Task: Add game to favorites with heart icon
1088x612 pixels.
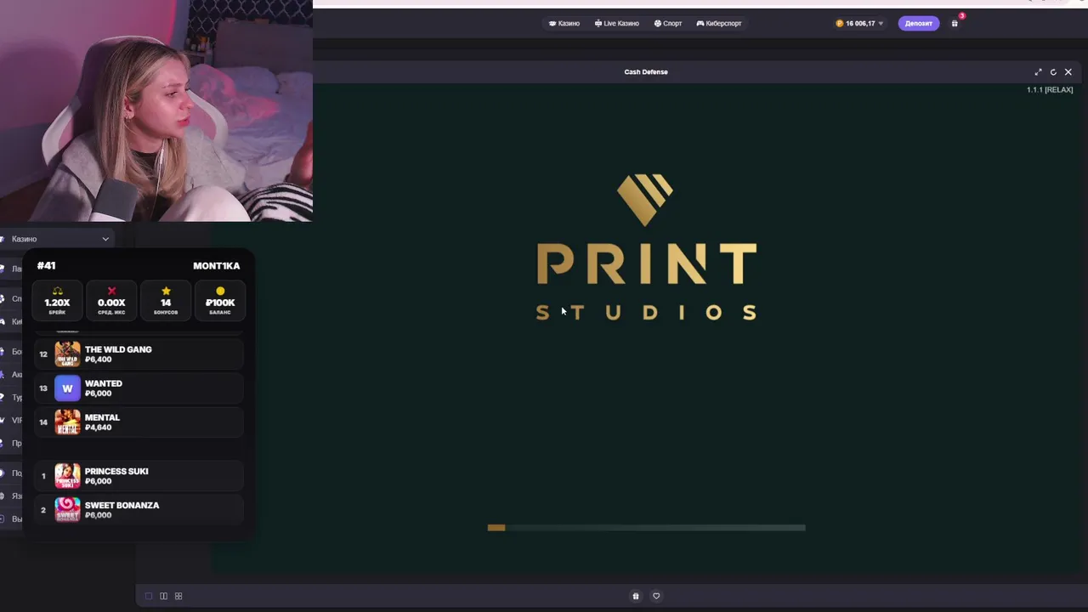Action: pyautogui.click(x=656, y=596)
